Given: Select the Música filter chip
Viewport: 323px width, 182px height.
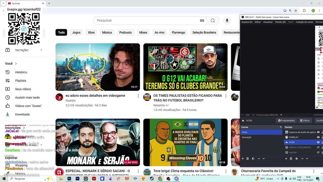Looking at the screenshot, I should (107, 32).
